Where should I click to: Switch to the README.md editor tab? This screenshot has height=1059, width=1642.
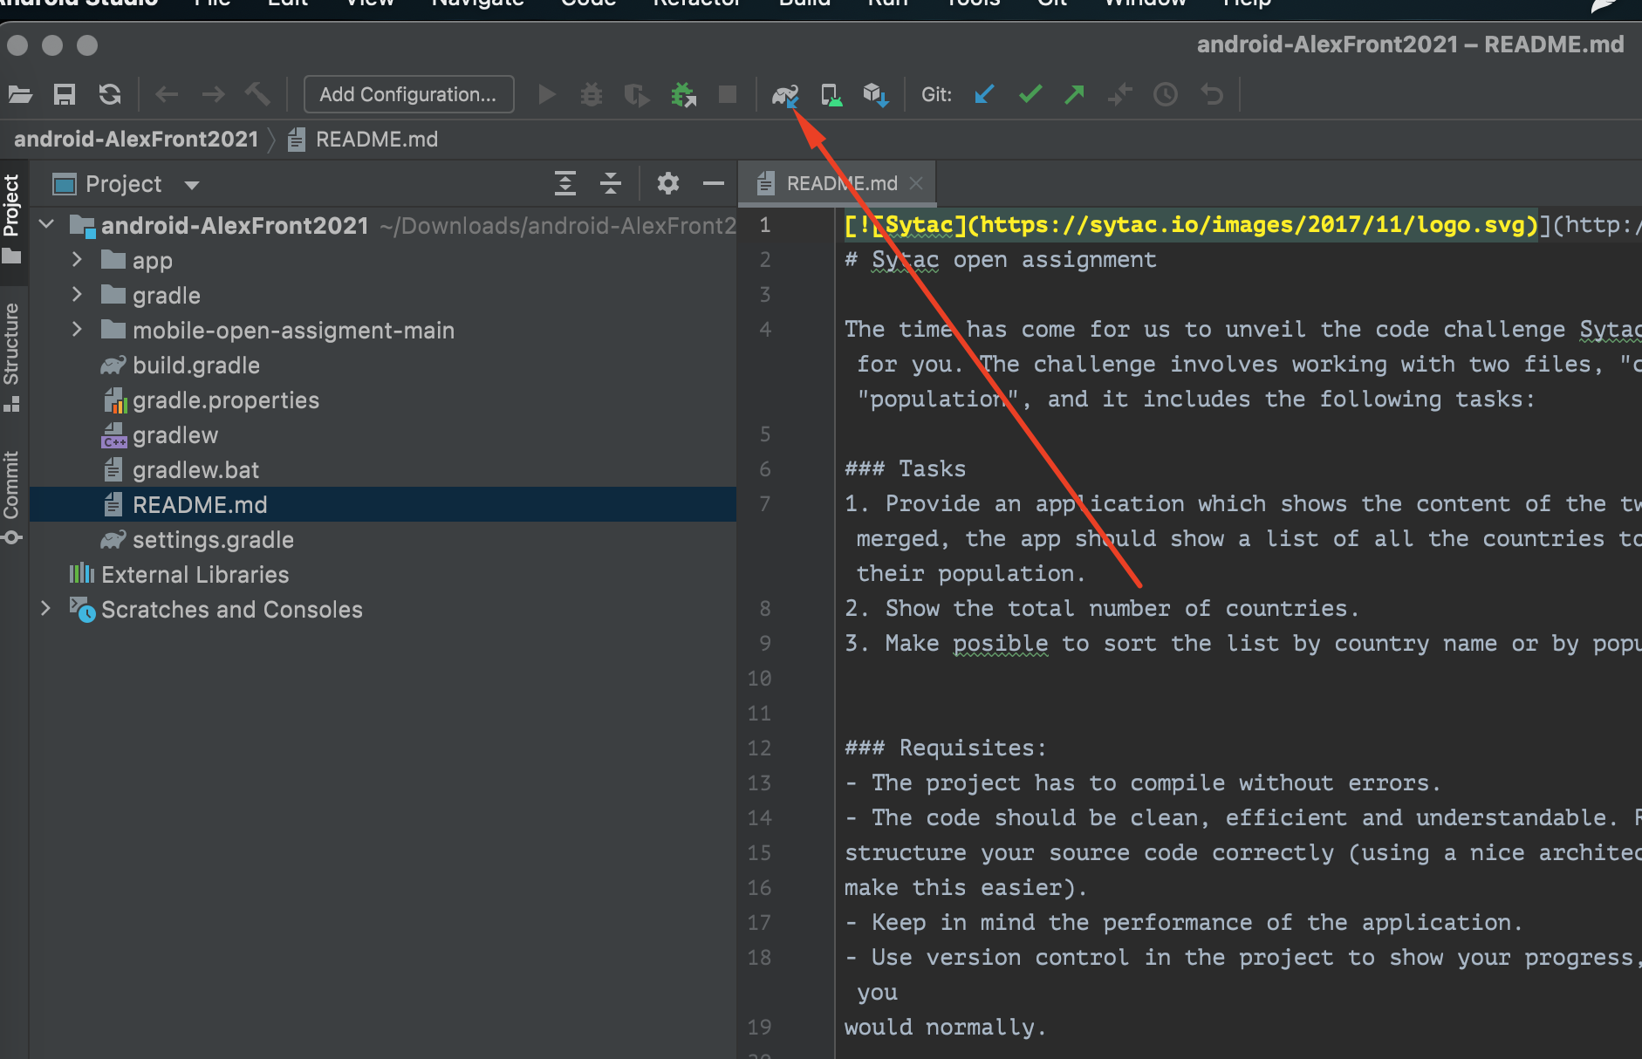click(x=838, y=183)
